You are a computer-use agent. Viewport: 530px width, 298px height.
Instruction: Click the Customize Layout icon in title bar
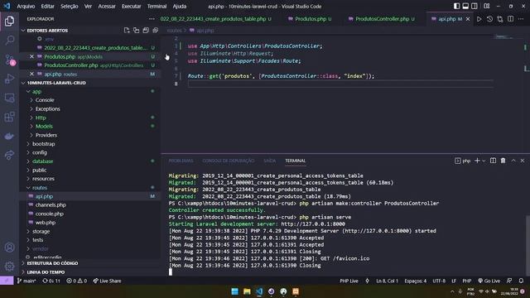(486, 6)
